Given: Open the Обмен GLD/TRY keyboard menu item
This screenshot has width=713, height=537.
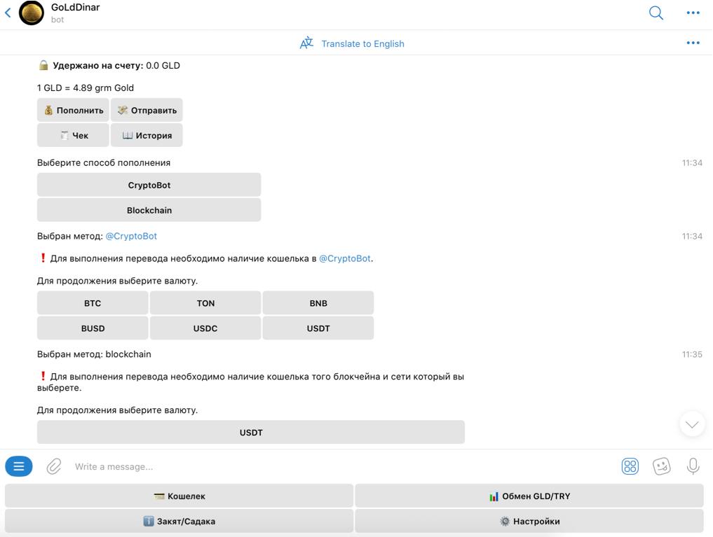Looking at the screenshot, I should pos(529,496).
